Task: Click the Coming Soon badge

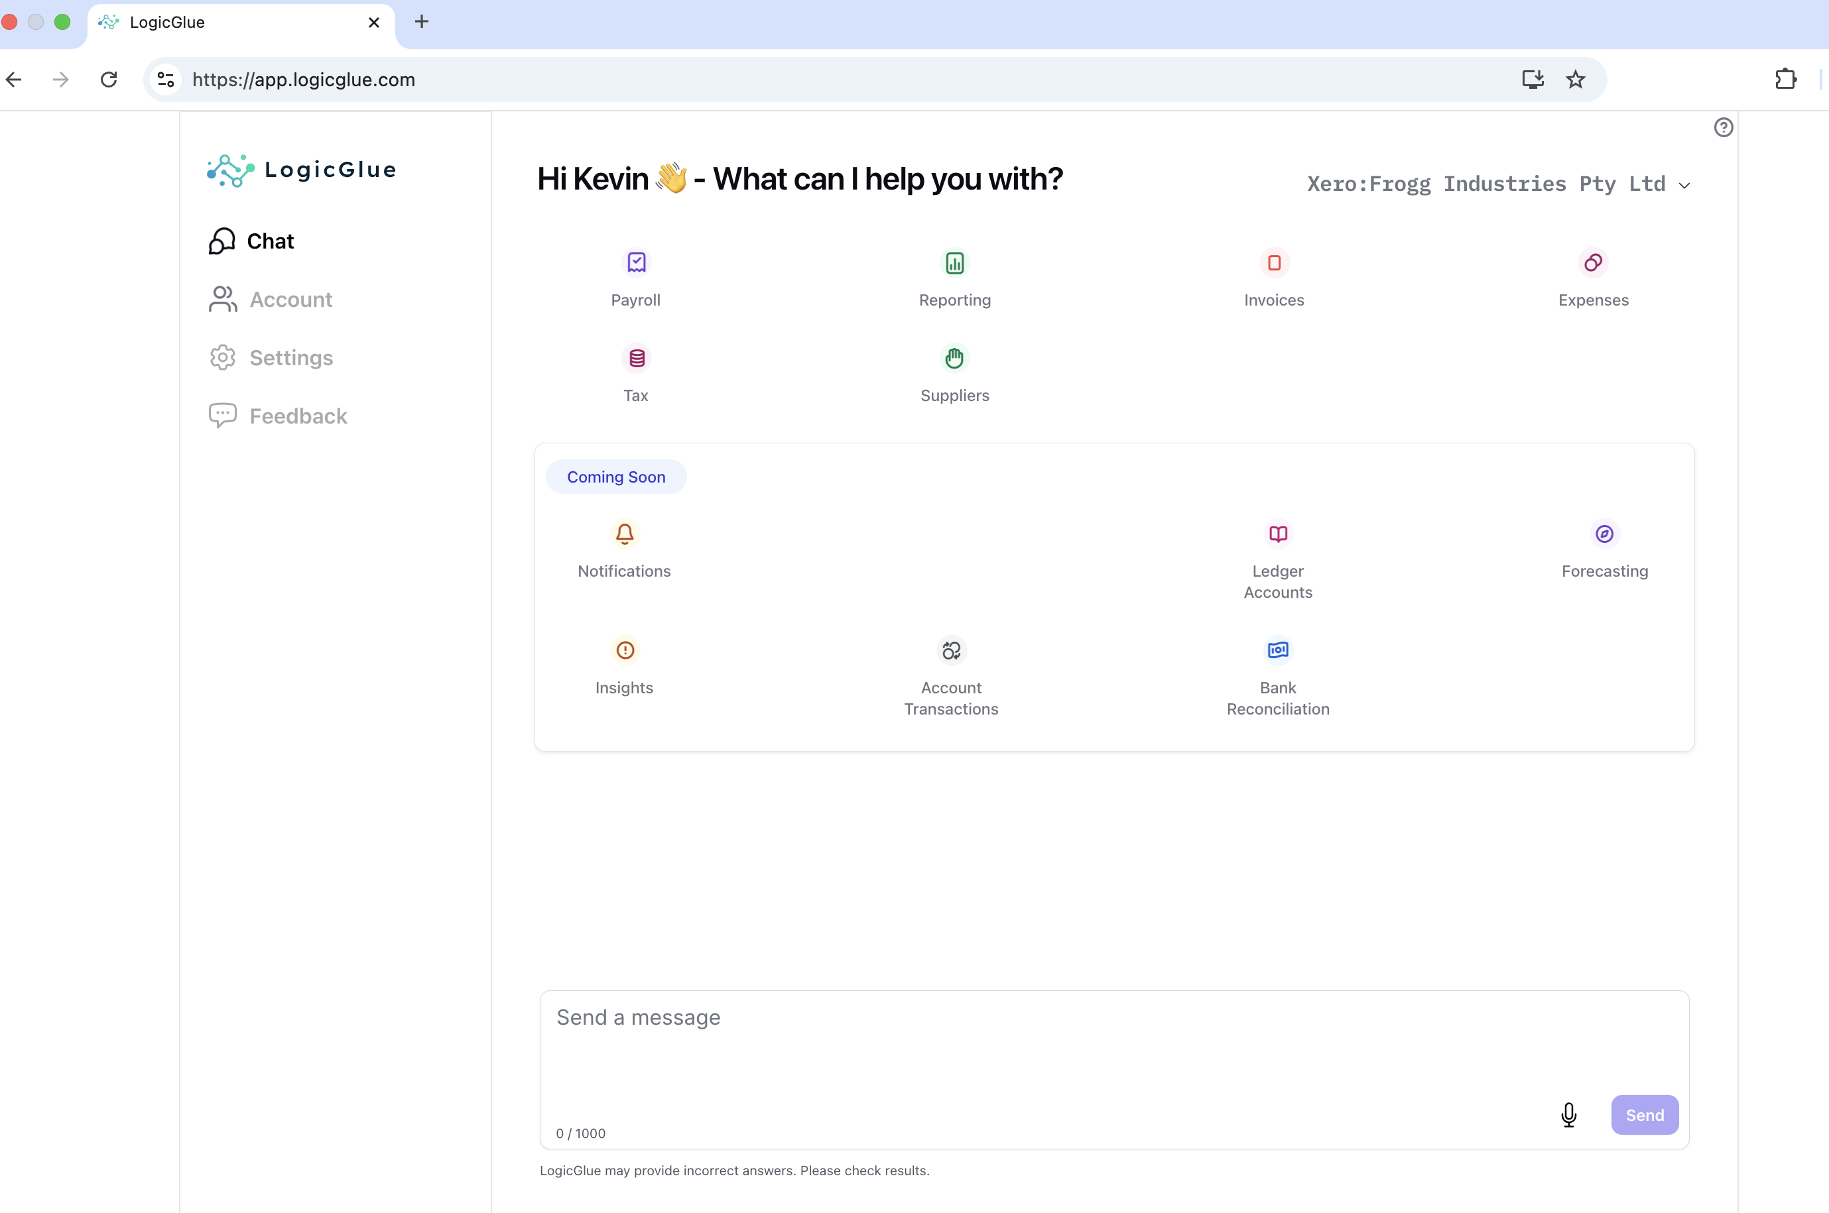Action: (616, 477)
